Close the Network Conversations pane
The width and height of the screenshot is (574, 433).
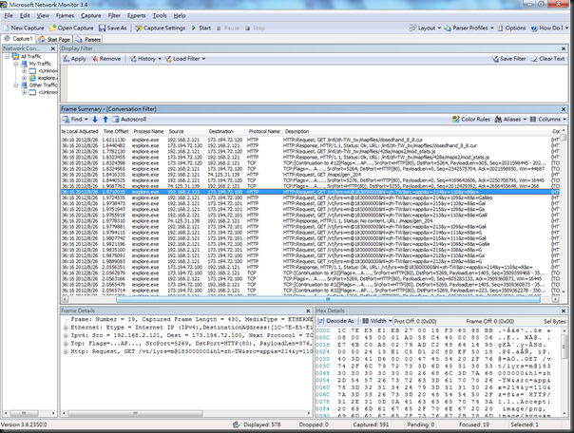tap(53, 48)
